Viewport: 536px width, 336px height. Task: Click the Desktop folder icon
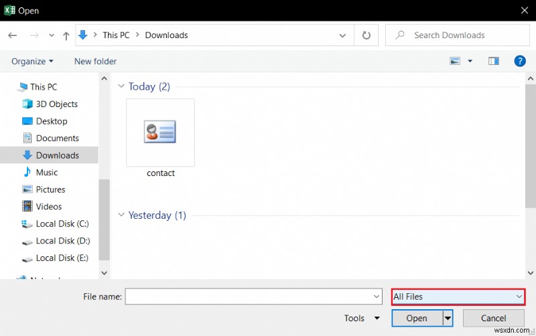[x=27, y=121]
